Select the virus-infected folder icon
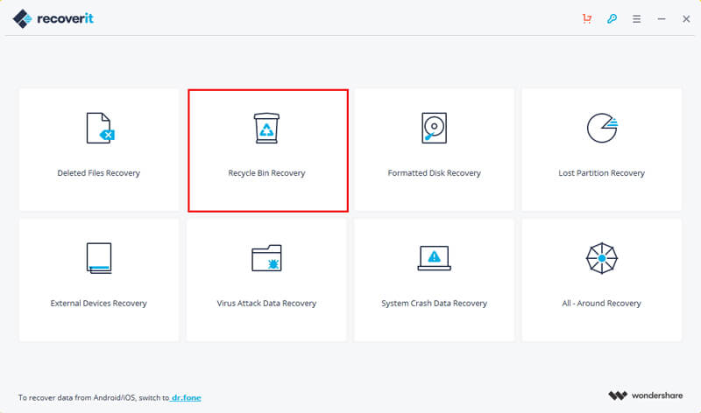 coord(266,258)
